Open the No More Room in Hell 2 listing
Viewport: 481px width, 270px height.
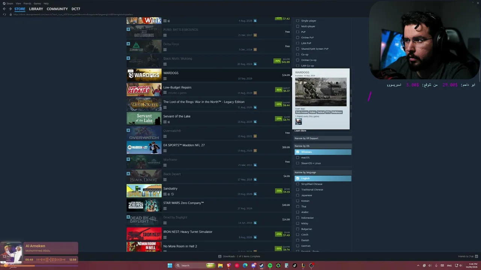[209, 246]
